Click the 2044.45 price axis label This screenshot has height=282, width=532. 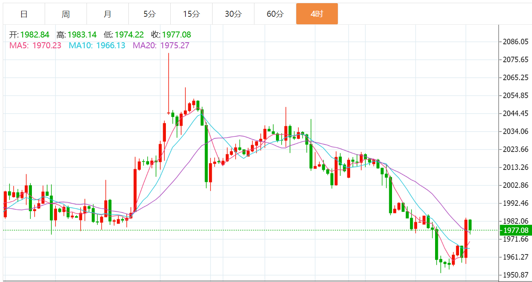516,113
